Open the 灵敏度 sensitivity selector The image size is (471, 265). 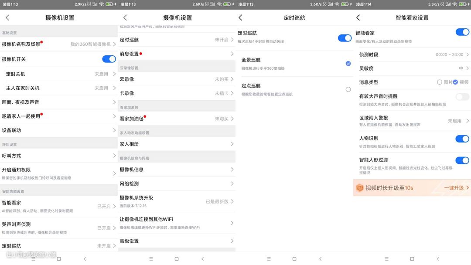point(463,68)
